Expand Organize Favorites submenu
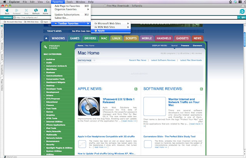Viewport: 246px width, 158px height. [x=88, y=9]
